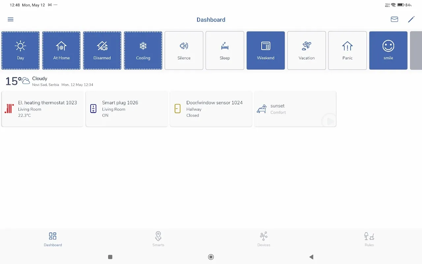Click the ON status of Smart plug
Viewport: 422px width, 264px height.
[x=105, y=115]
